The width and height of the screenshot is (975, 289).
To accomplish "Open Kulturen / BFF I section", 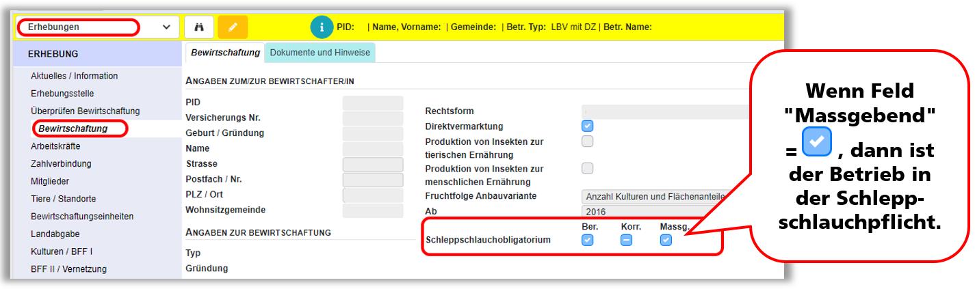I will coord(62,251).
